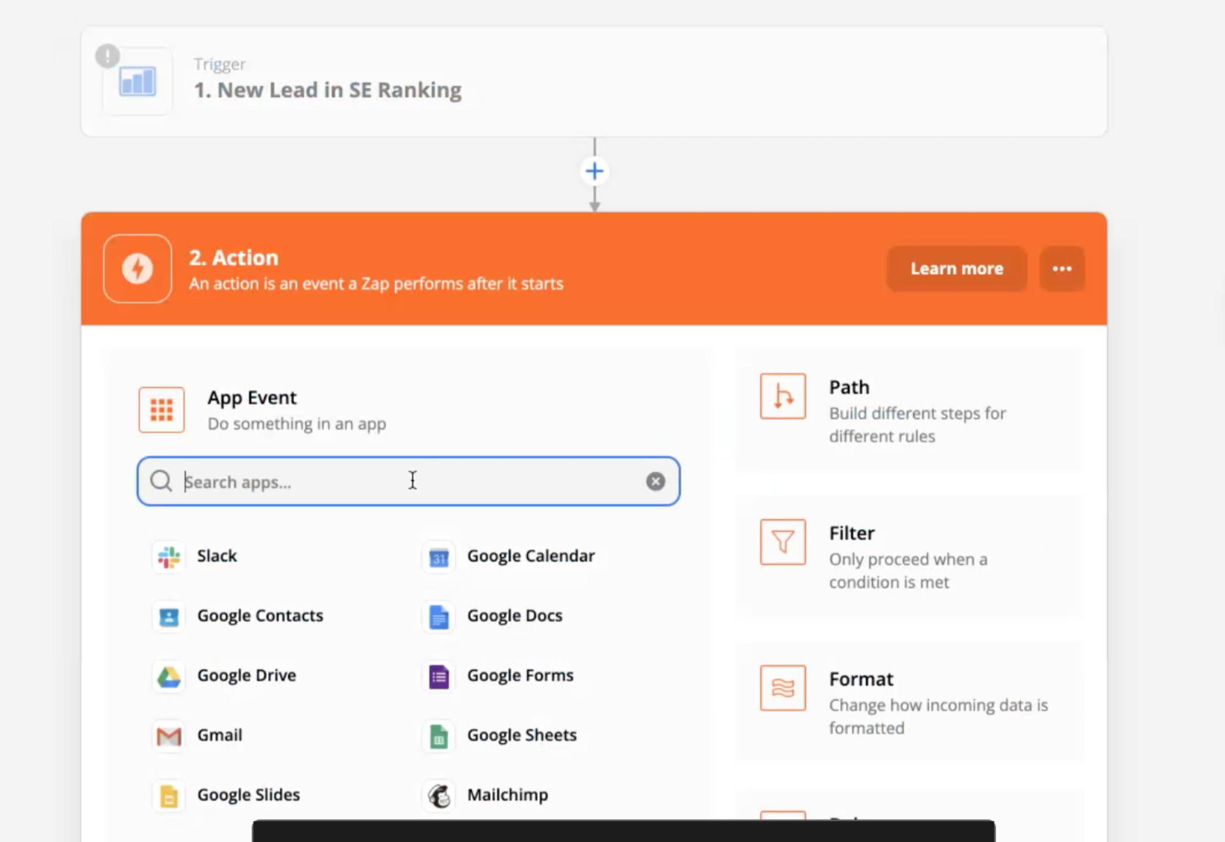Select the Google Calendar app icon
This screenshot has height=842, width=1225.
438,557
